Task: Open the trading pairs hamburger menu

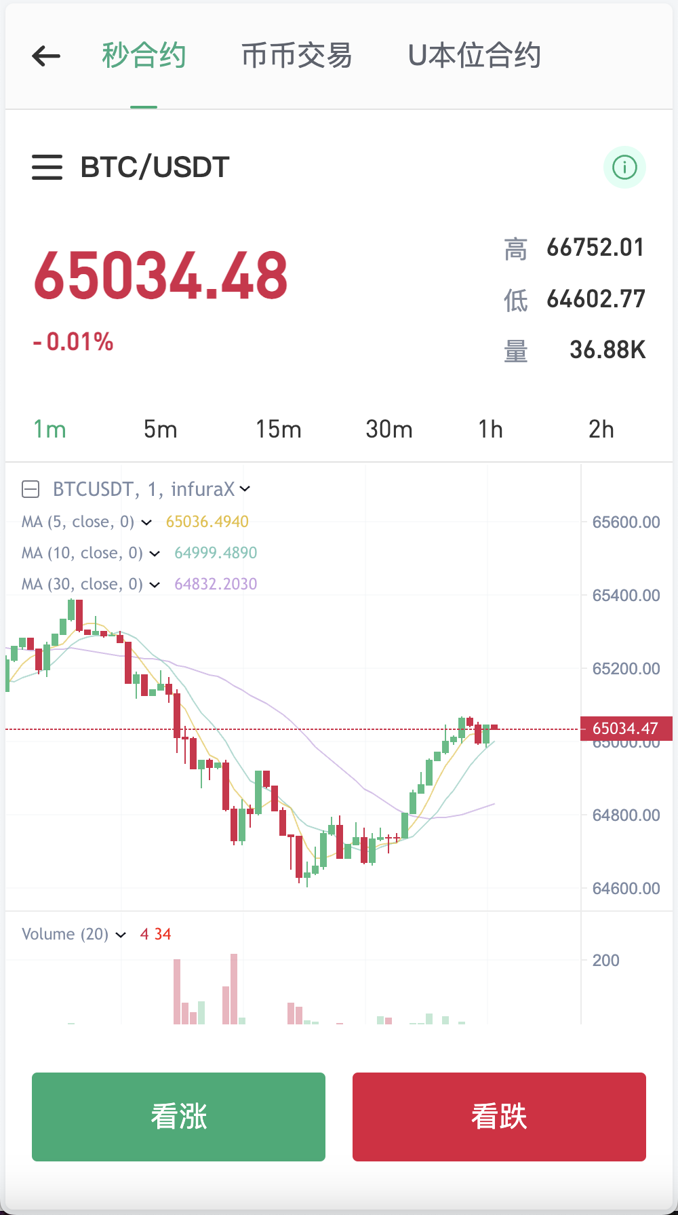Action: tap(46, 167)
